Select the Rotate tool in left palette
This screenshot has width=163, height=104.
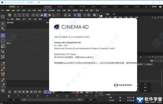[x=3, y=41]
